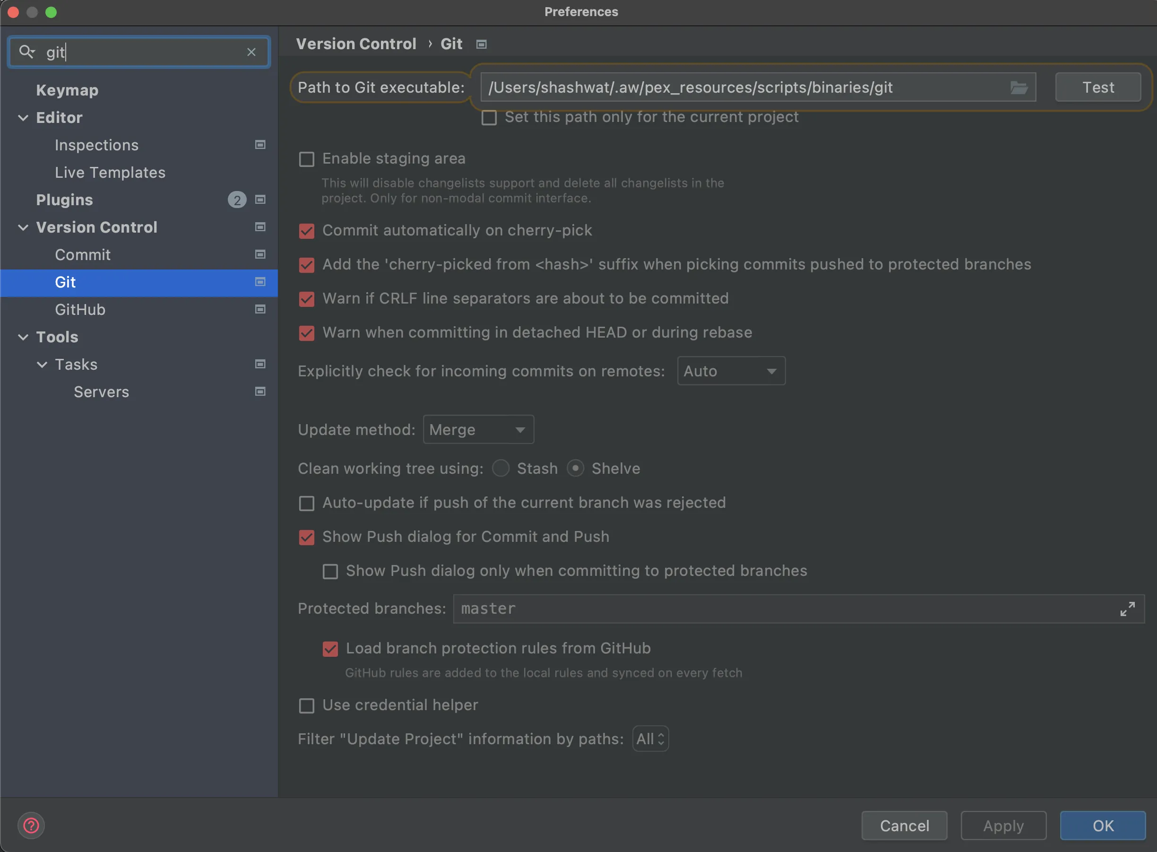
Task: Uncheck Commit automatically on cherry-pick
Action: pos(307,231)
